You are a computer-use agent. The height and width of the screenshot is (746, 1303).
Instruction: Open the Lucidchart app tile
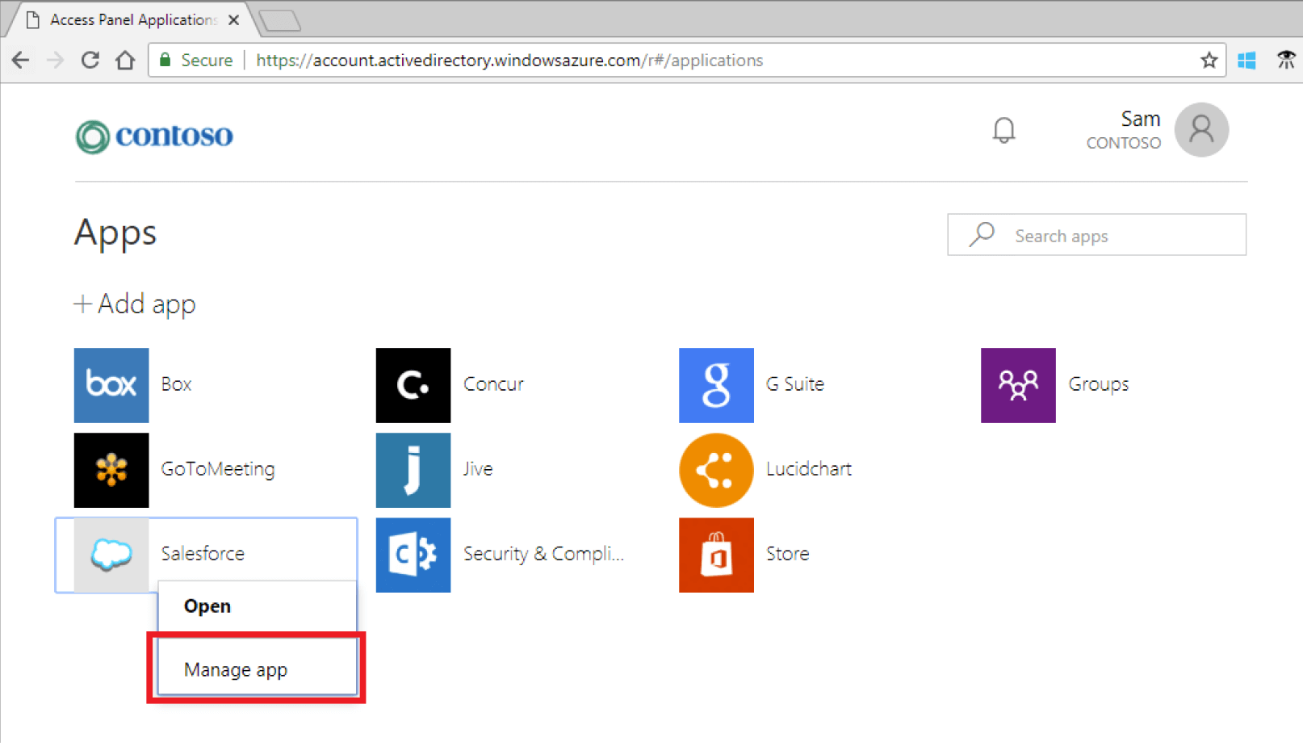[x=715, y=470]
